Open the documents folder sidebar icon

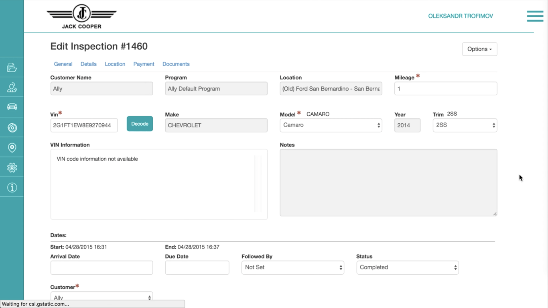point(12,67)
